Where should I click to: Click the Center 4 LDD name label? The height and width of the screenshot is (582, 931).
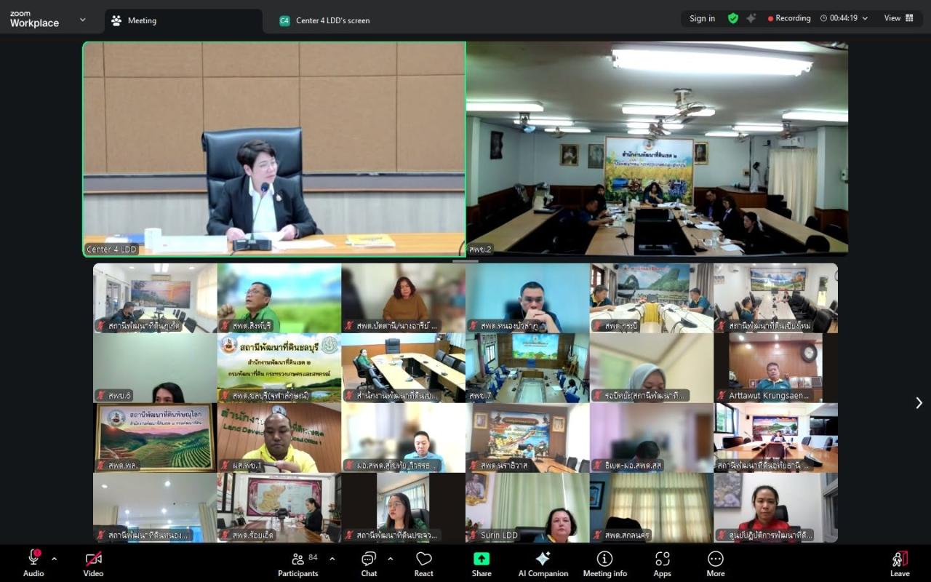click(x=111, y=250)
